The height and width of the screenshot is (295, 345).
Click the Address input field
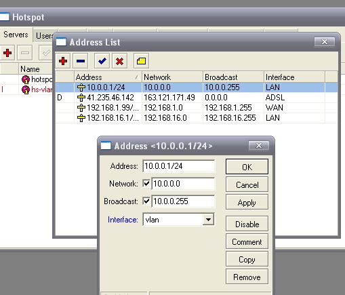pyautogui.click(x=179, y=166)
